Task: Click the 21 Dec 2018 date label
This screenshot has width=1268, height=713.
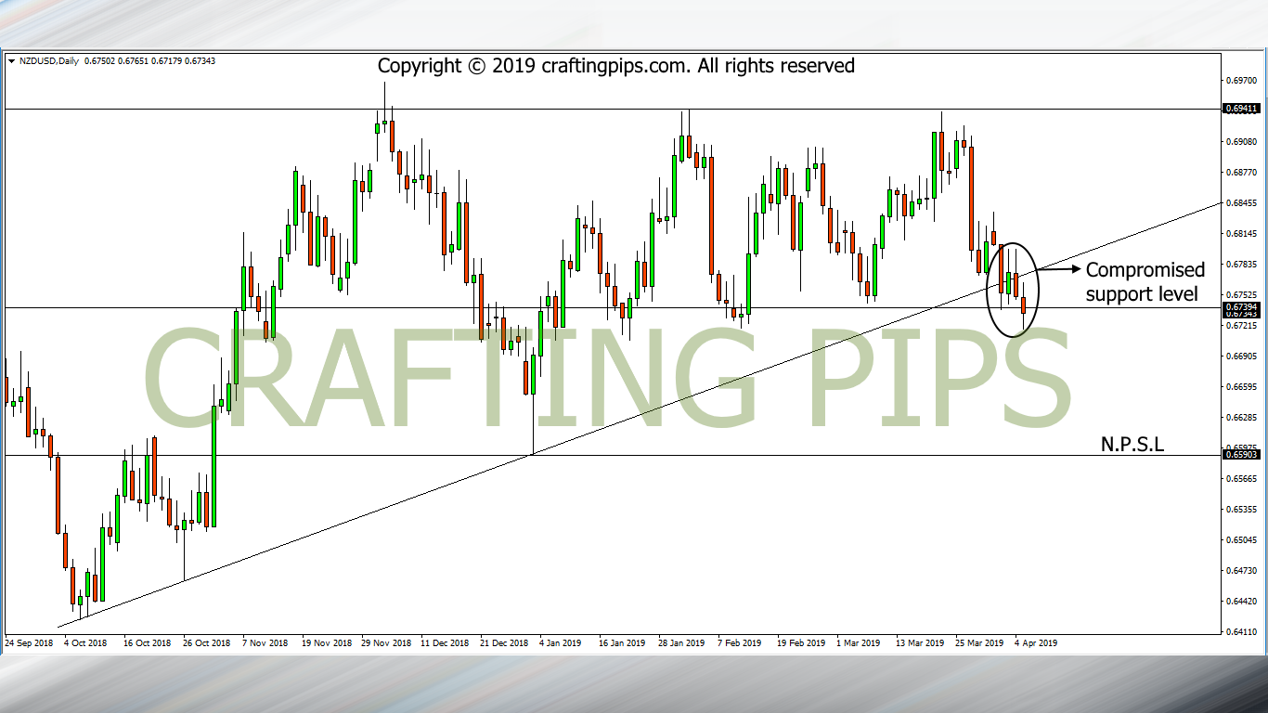Action: tap(504, 642)
